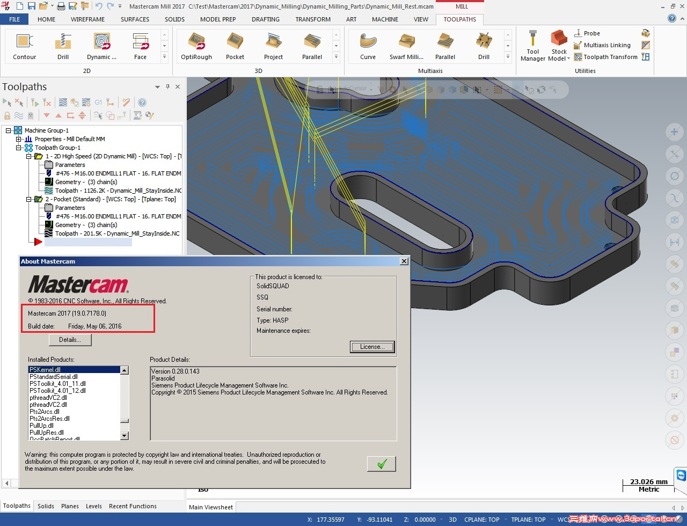Expand the Multiaxis toolpath gallery

click(x=508, y=57)
